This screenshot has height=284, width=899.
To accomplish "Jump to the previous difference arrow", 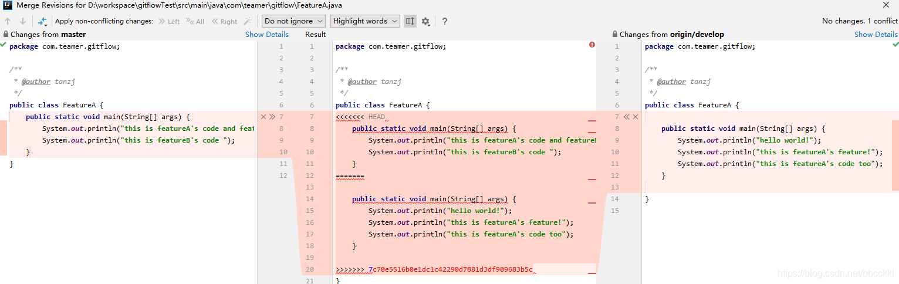I will coord(8,21).
